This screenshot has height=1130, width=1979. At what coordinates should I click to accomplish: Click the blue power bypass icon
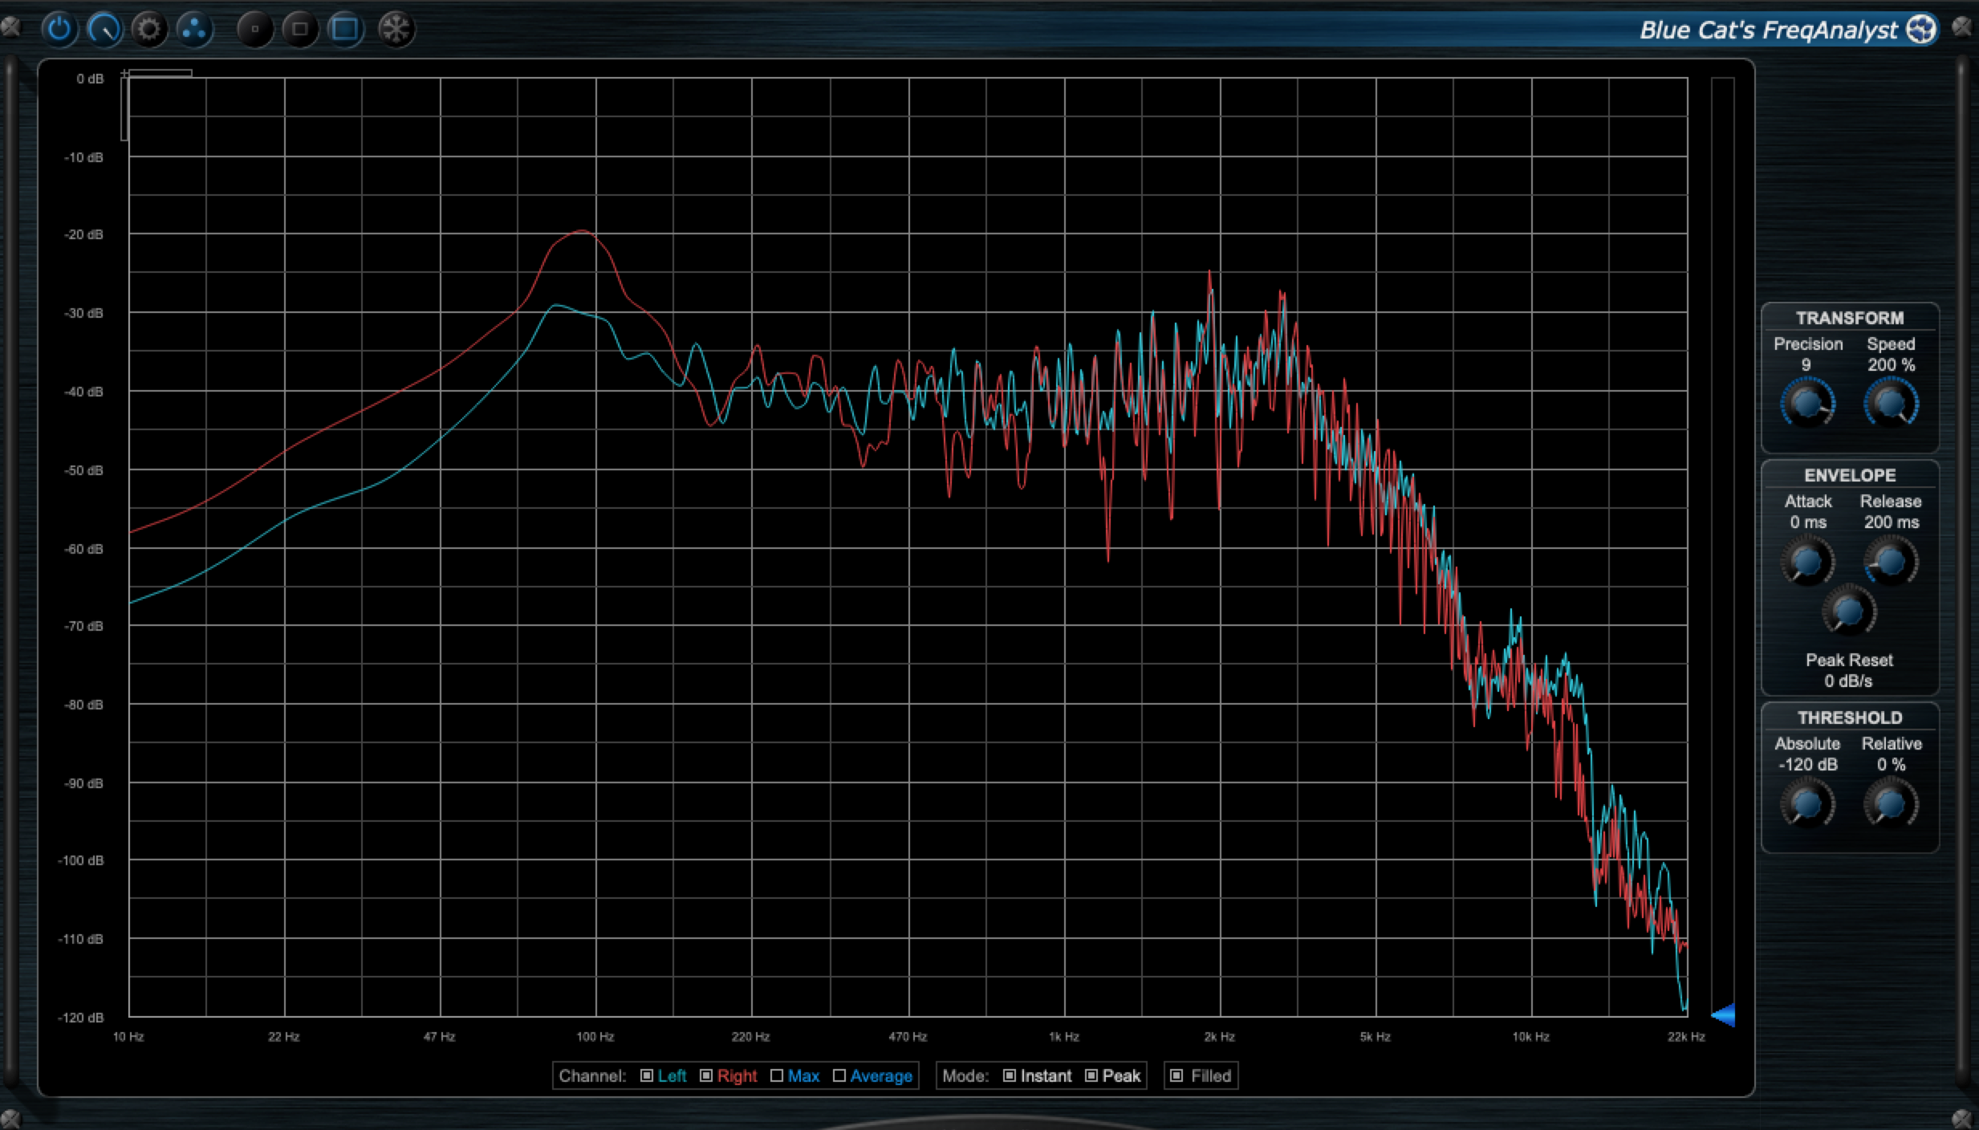tap(59, 30)
